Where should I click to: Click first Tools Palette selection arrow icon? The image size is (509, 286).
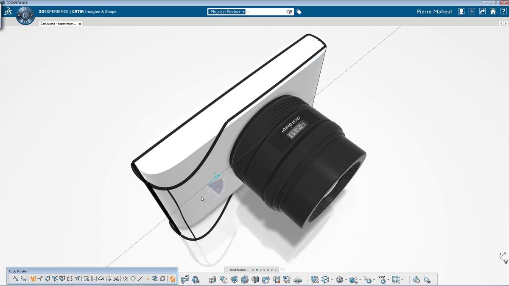[x=16, y=279]
